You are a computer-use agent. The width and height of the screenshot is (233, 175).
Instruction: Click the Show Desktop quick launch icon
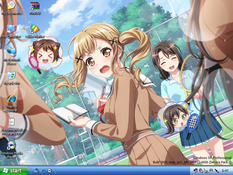click(36, 171)
